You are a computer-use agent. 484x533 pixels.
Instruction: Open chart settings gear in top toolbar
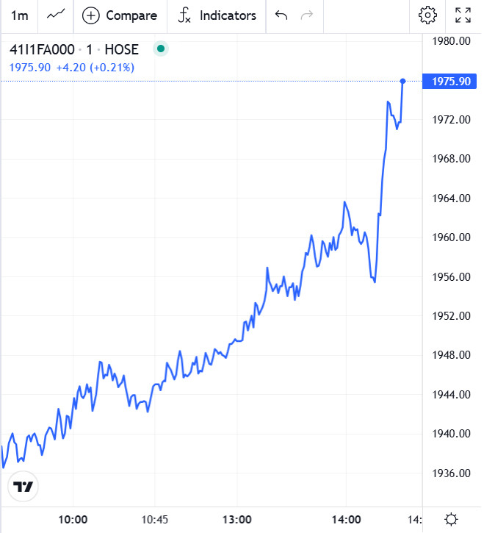pyautogui.click(x=427, y=15)
